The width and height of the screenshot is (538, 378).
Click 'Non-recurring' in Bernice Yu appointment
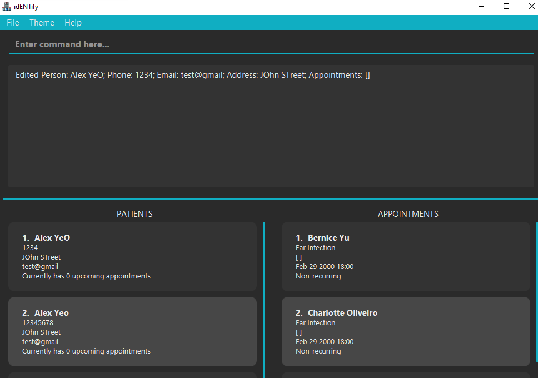(x=318, y=276)
